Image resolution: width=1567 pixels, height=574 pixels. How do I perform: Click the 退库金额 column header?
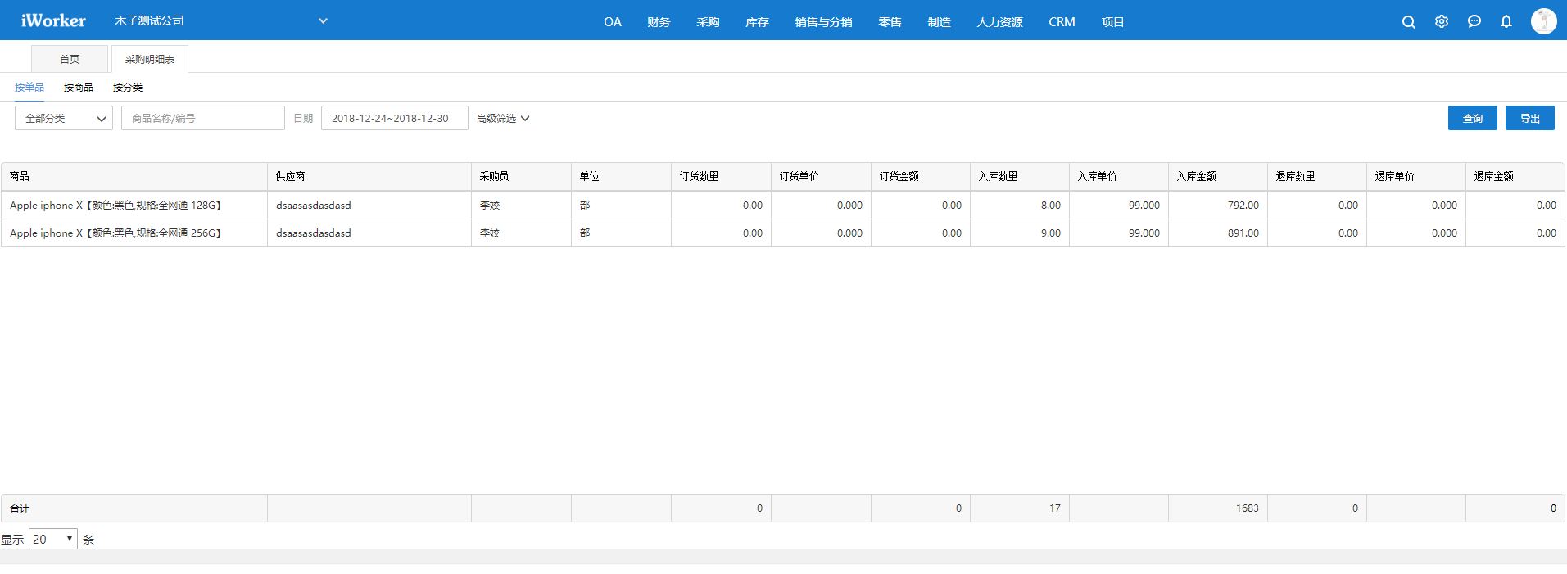click(x=1515, y=176)
